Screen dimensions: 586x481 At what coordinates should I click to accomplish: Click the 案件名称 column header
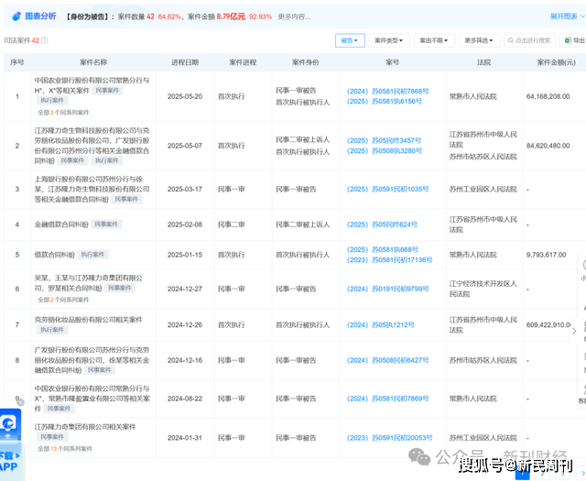coord(93,62)
